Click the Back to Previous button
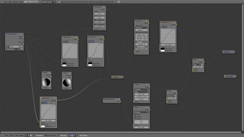 pos(31,2)
